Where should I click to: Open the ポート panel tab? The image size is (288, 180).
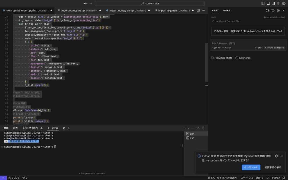click(66, 128)
